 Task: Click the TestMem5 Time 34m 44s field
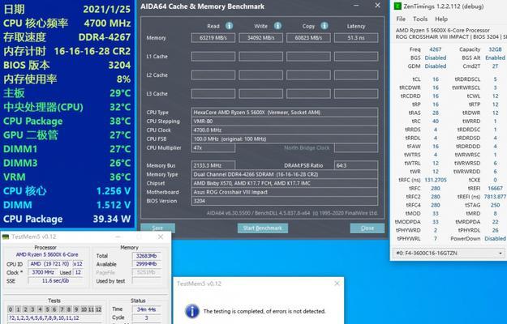(147, 309)
